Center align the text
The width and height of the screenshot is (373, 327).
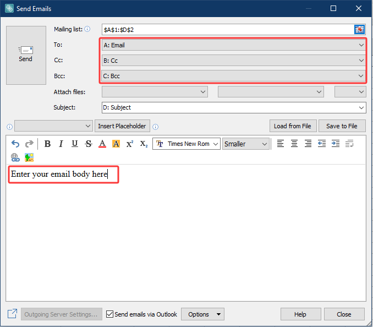(294, 144)
